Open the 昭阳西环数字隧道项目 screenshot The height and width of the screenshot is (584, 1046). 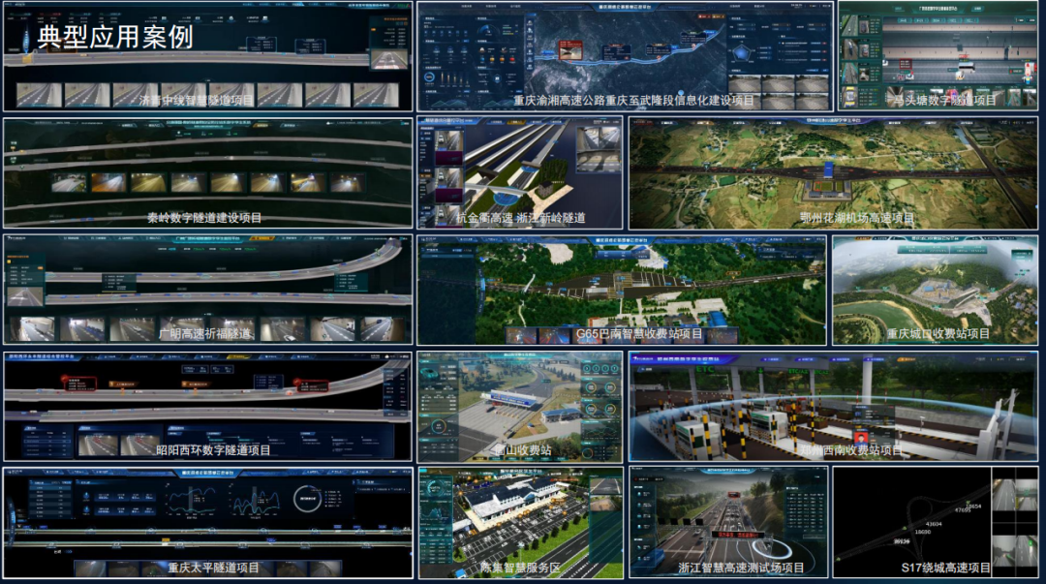[x=207, y=407]
